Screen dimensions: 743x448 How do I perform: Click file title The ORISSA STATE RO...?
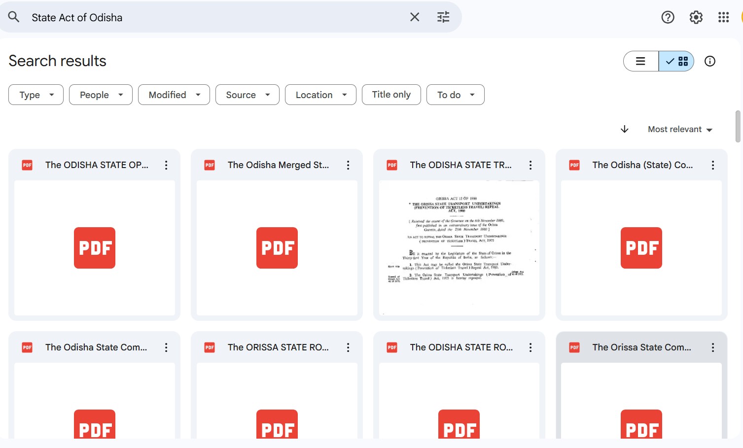(x=278, y=347)
